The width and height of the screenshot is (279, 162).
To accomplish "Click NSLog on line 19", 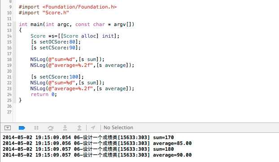I will pyautogui.click(x=38, y=65).
